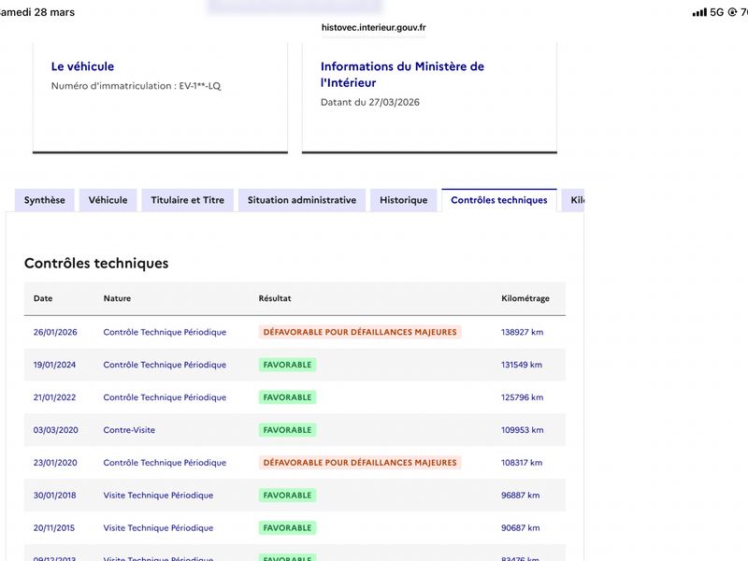Click the Le véhicule card title
This screenshot has height=561, width=748.
point(82,66)
